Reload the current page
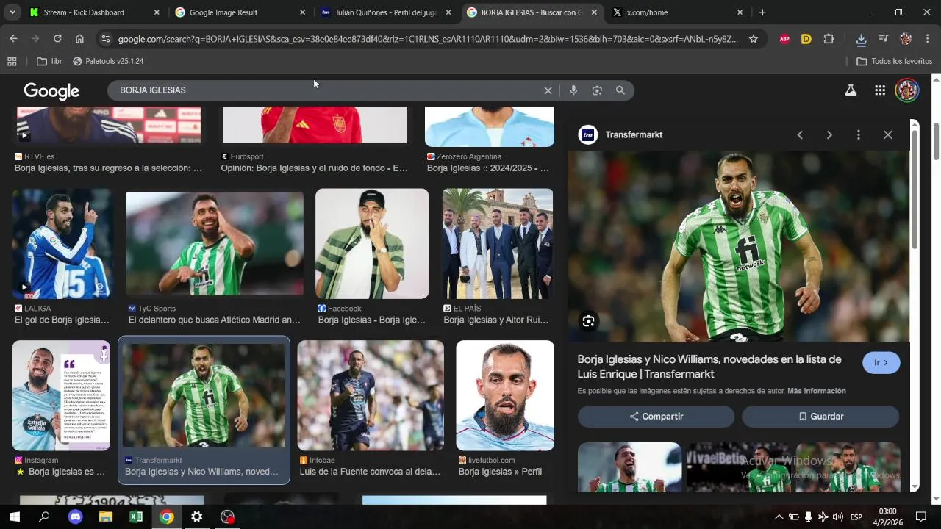 57,39
